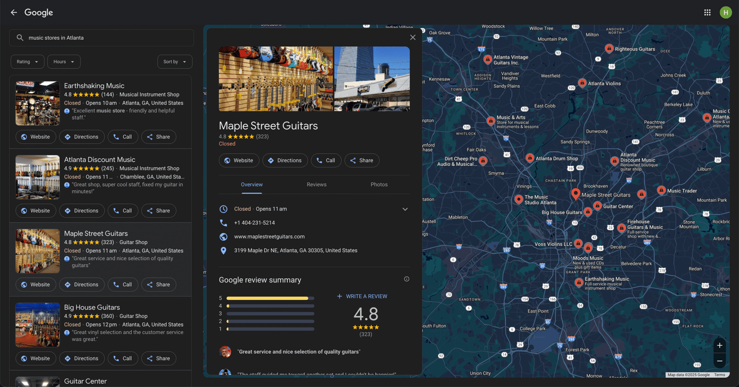Click Share button in detail panel
Image resolution: width=739 pixels, height=387 pixels.
point(362,160)
